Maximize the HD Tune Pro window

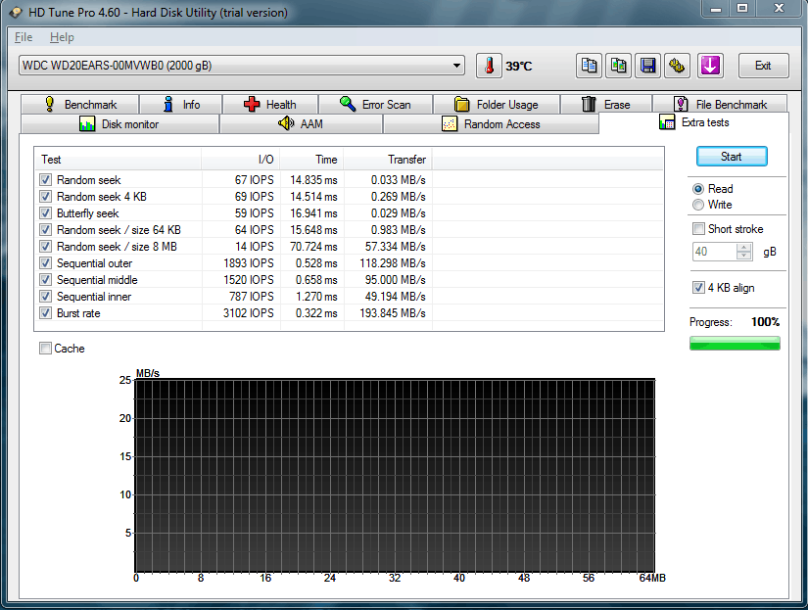pyautogui.click(x=742, y=8)
